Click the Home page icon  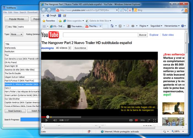pyautogui.click(x=112, y=26)
